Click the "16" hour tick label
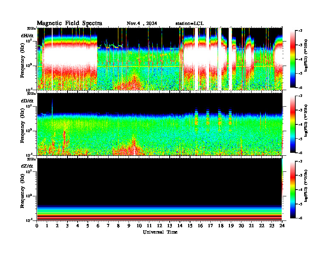 [x=200, y=226]
